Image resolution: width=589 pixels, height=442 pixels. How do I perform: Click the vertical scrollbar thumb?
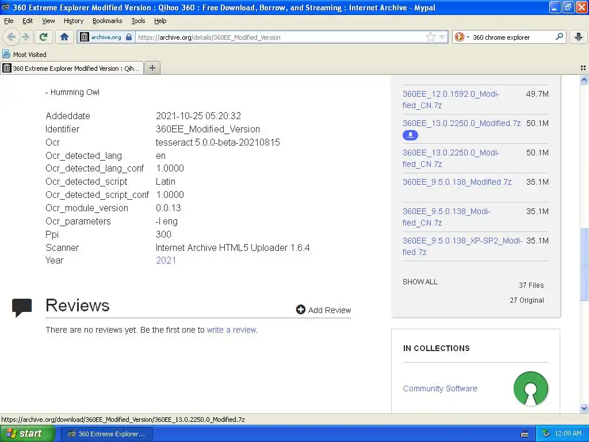point(584,264)
